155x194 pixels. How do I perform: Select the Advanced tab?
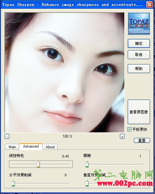pyautogui.click(x=31, y=146)
